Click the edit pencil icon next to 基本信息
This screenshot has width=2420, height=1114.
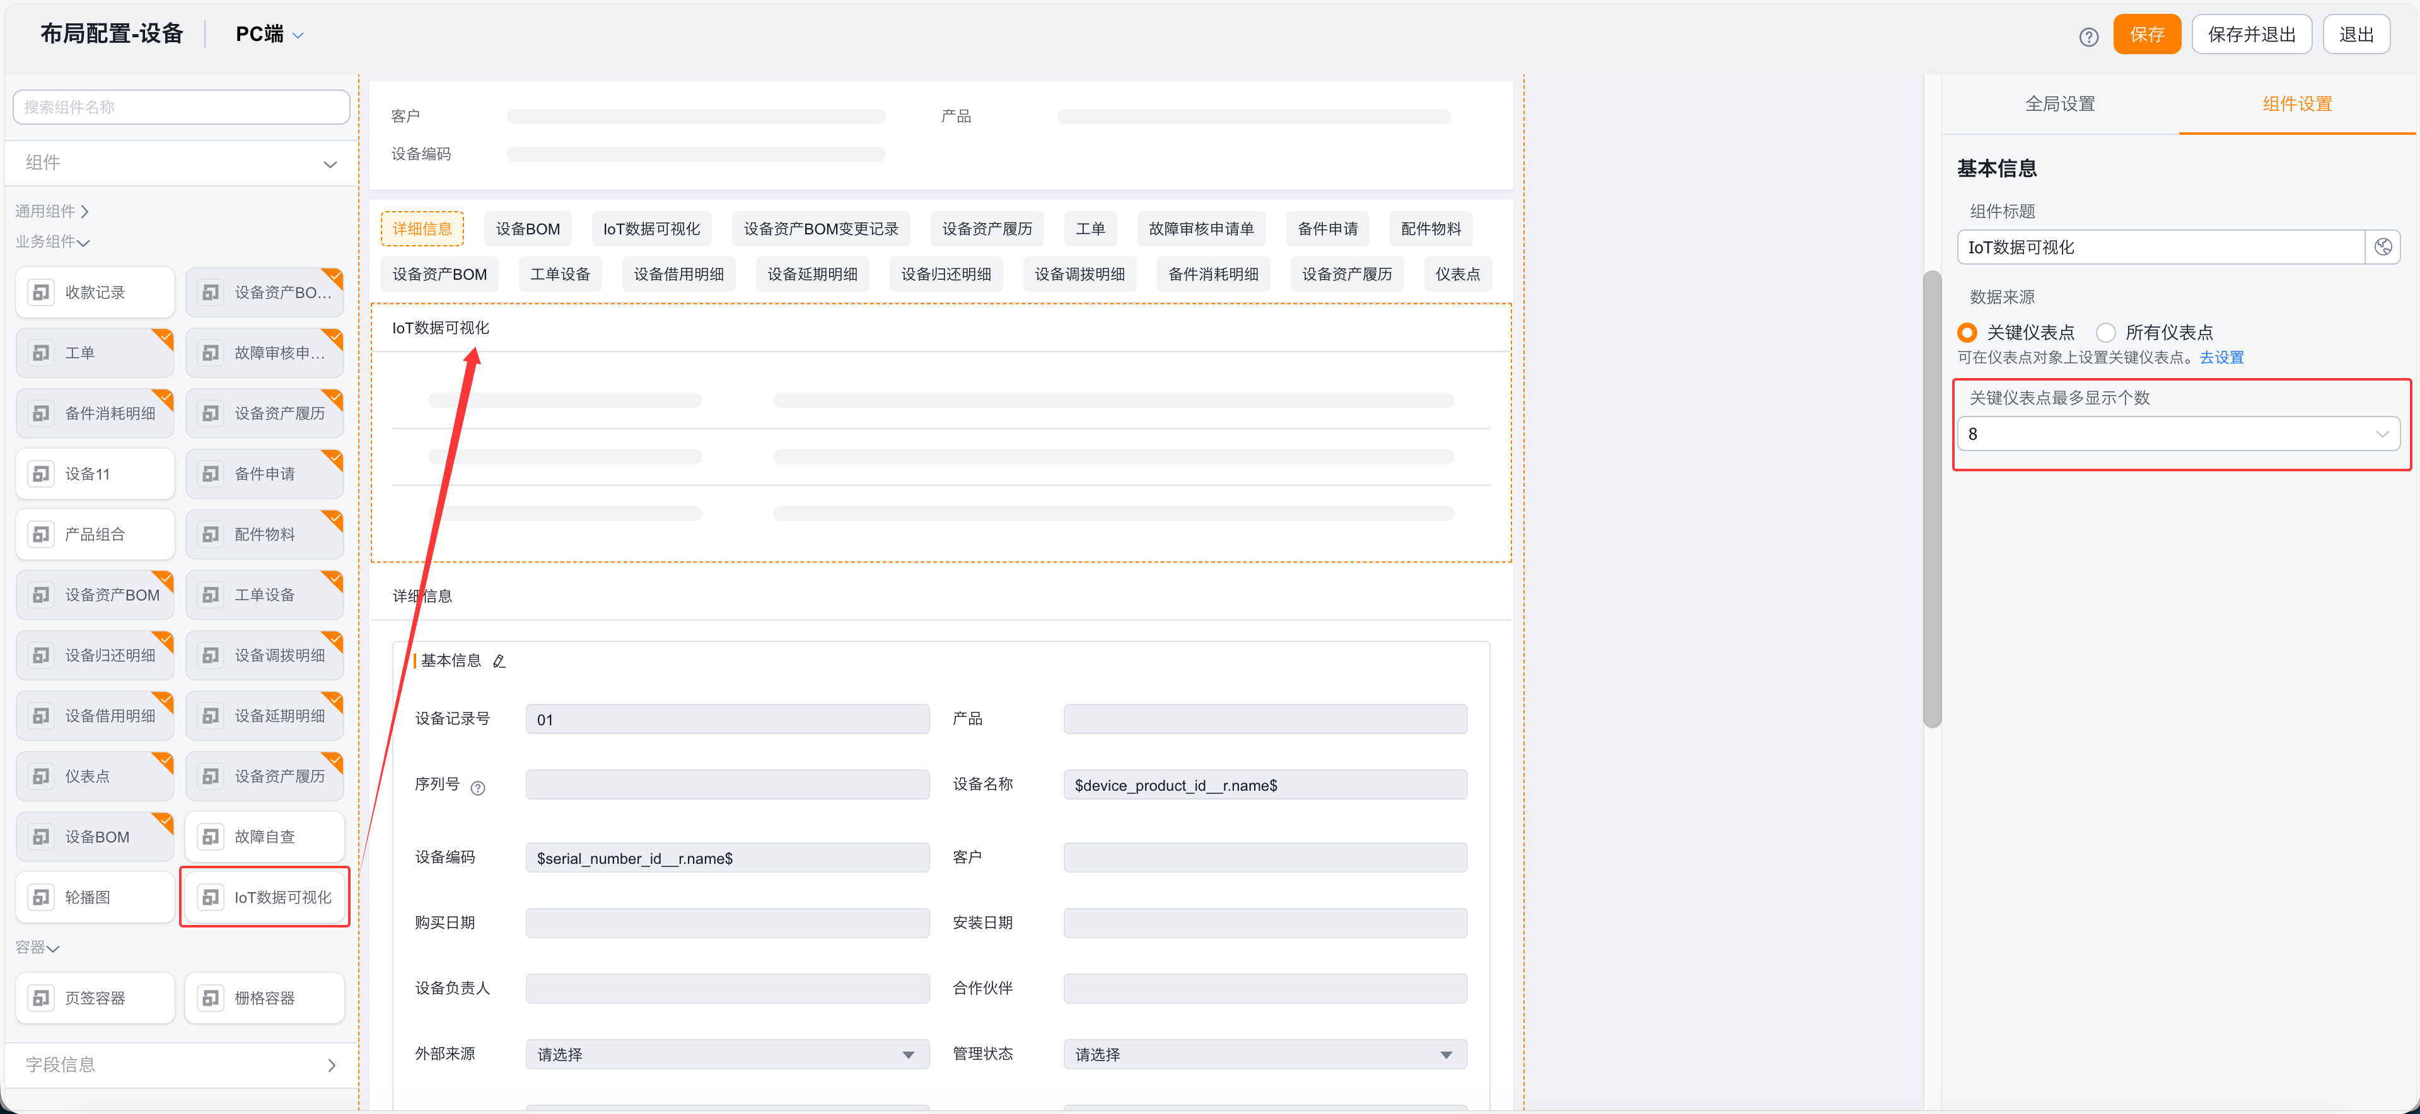[500, 661]
